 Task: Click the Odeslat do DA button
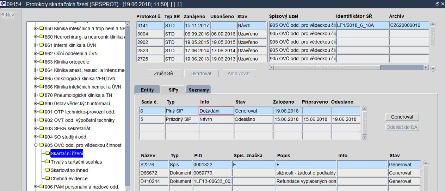(x=402, y=127)
